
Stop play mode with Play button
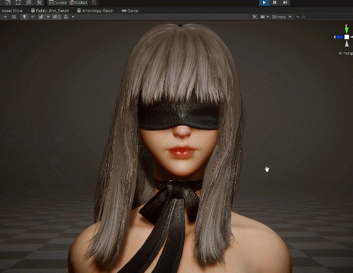(x=264, y=3)
